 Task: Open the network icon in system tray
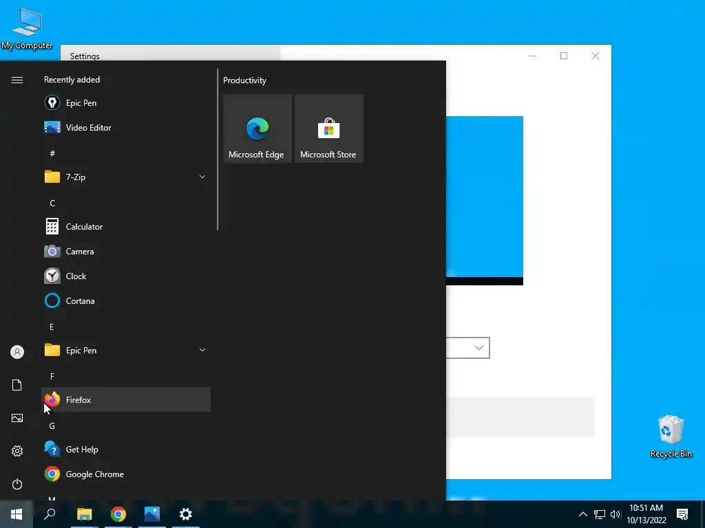point(600,514)
